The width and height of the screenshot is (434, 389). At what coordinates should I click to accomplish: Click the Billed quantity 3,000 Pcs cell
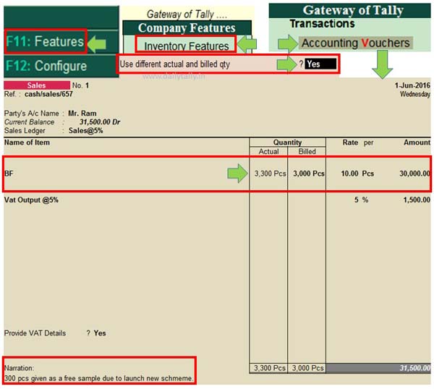click(307, 174)
